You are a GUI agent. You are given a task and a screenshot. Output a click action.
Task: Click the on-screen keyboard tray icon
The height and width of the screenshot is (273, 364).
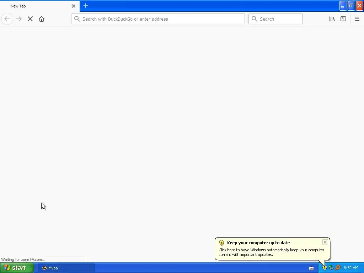[311, 268]
